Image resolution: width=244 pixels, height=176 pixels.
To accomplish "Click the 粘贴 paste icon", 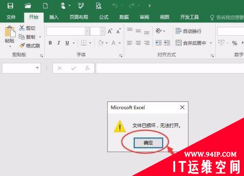I will [x=10, y=32].
